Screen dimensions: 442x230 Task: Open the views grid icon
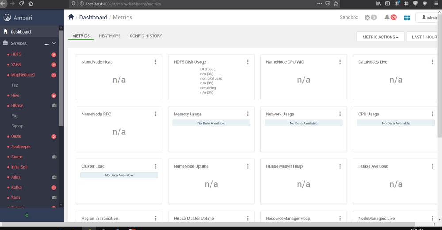[407, 18]
